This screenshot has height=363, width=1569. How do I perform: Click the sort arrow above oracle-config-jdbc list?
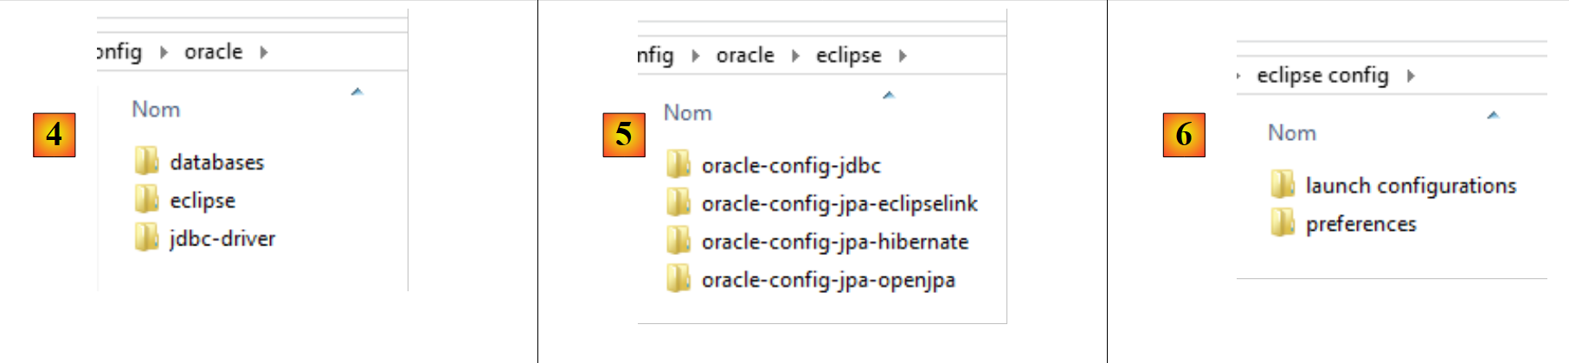tap(888, 95)
